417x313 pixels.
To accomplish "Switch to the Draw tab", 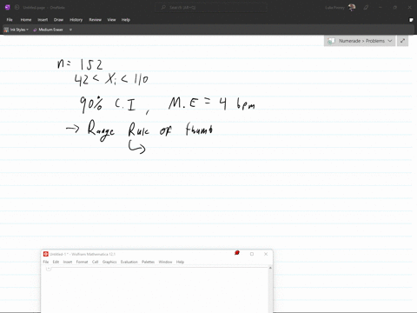I will pyautogui.click(x=58, y=20).
